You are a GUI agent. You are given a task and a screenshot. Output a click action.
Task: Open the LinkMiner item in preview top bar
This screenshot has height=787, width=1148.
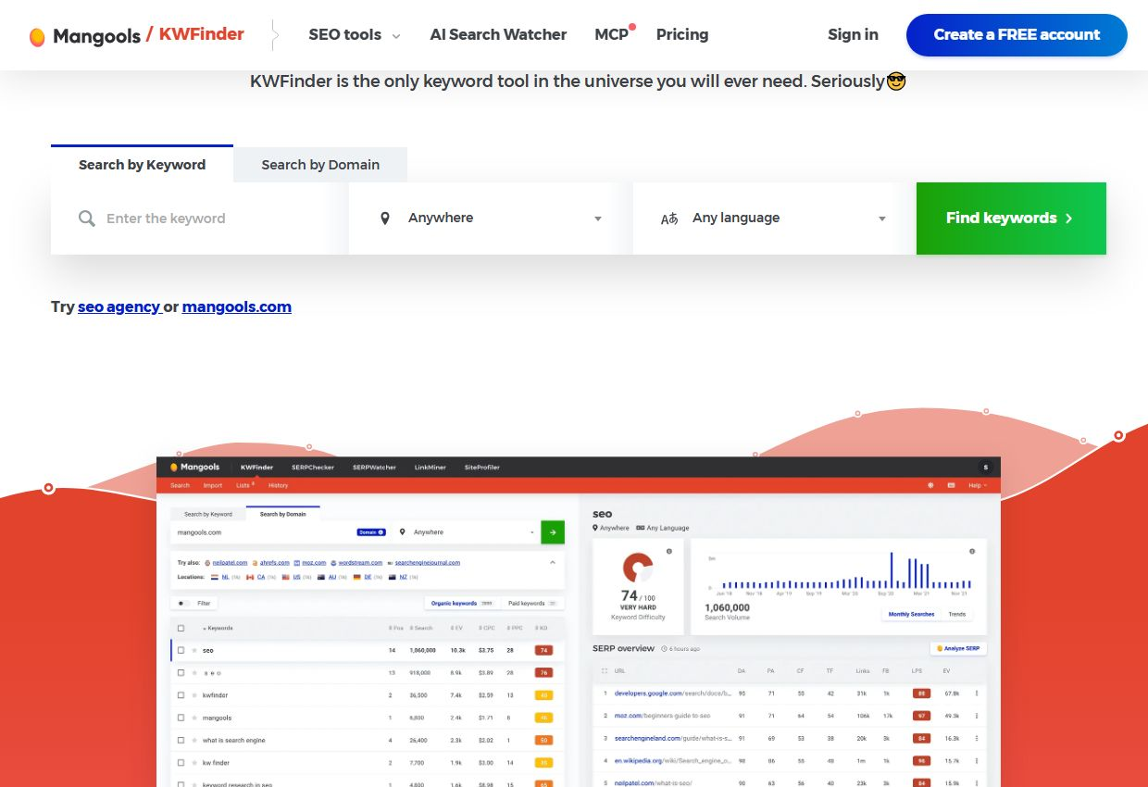[x=430, y=468]
